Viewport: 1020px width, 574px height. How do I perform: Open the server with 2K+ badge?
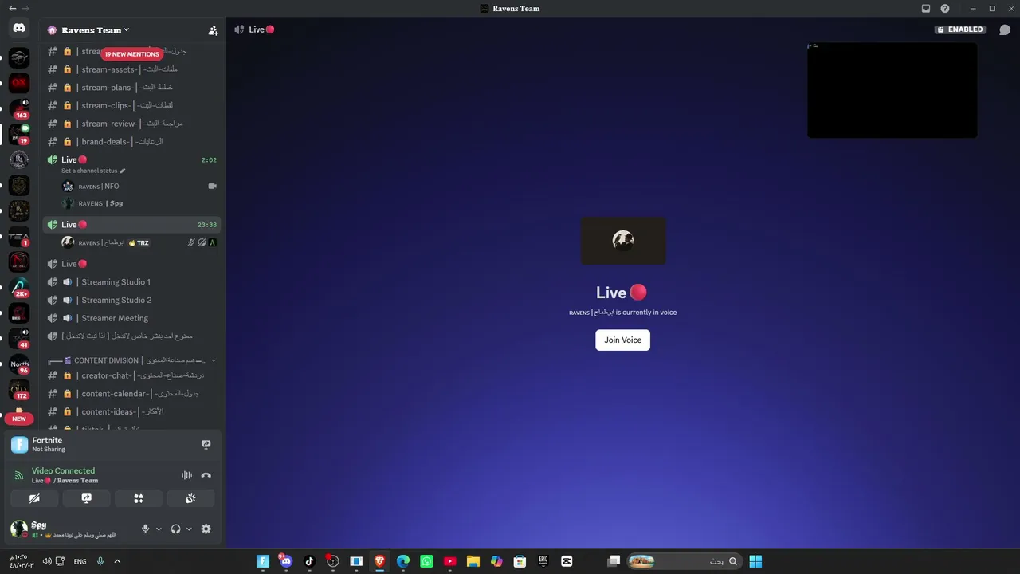[x=19, y=288]
